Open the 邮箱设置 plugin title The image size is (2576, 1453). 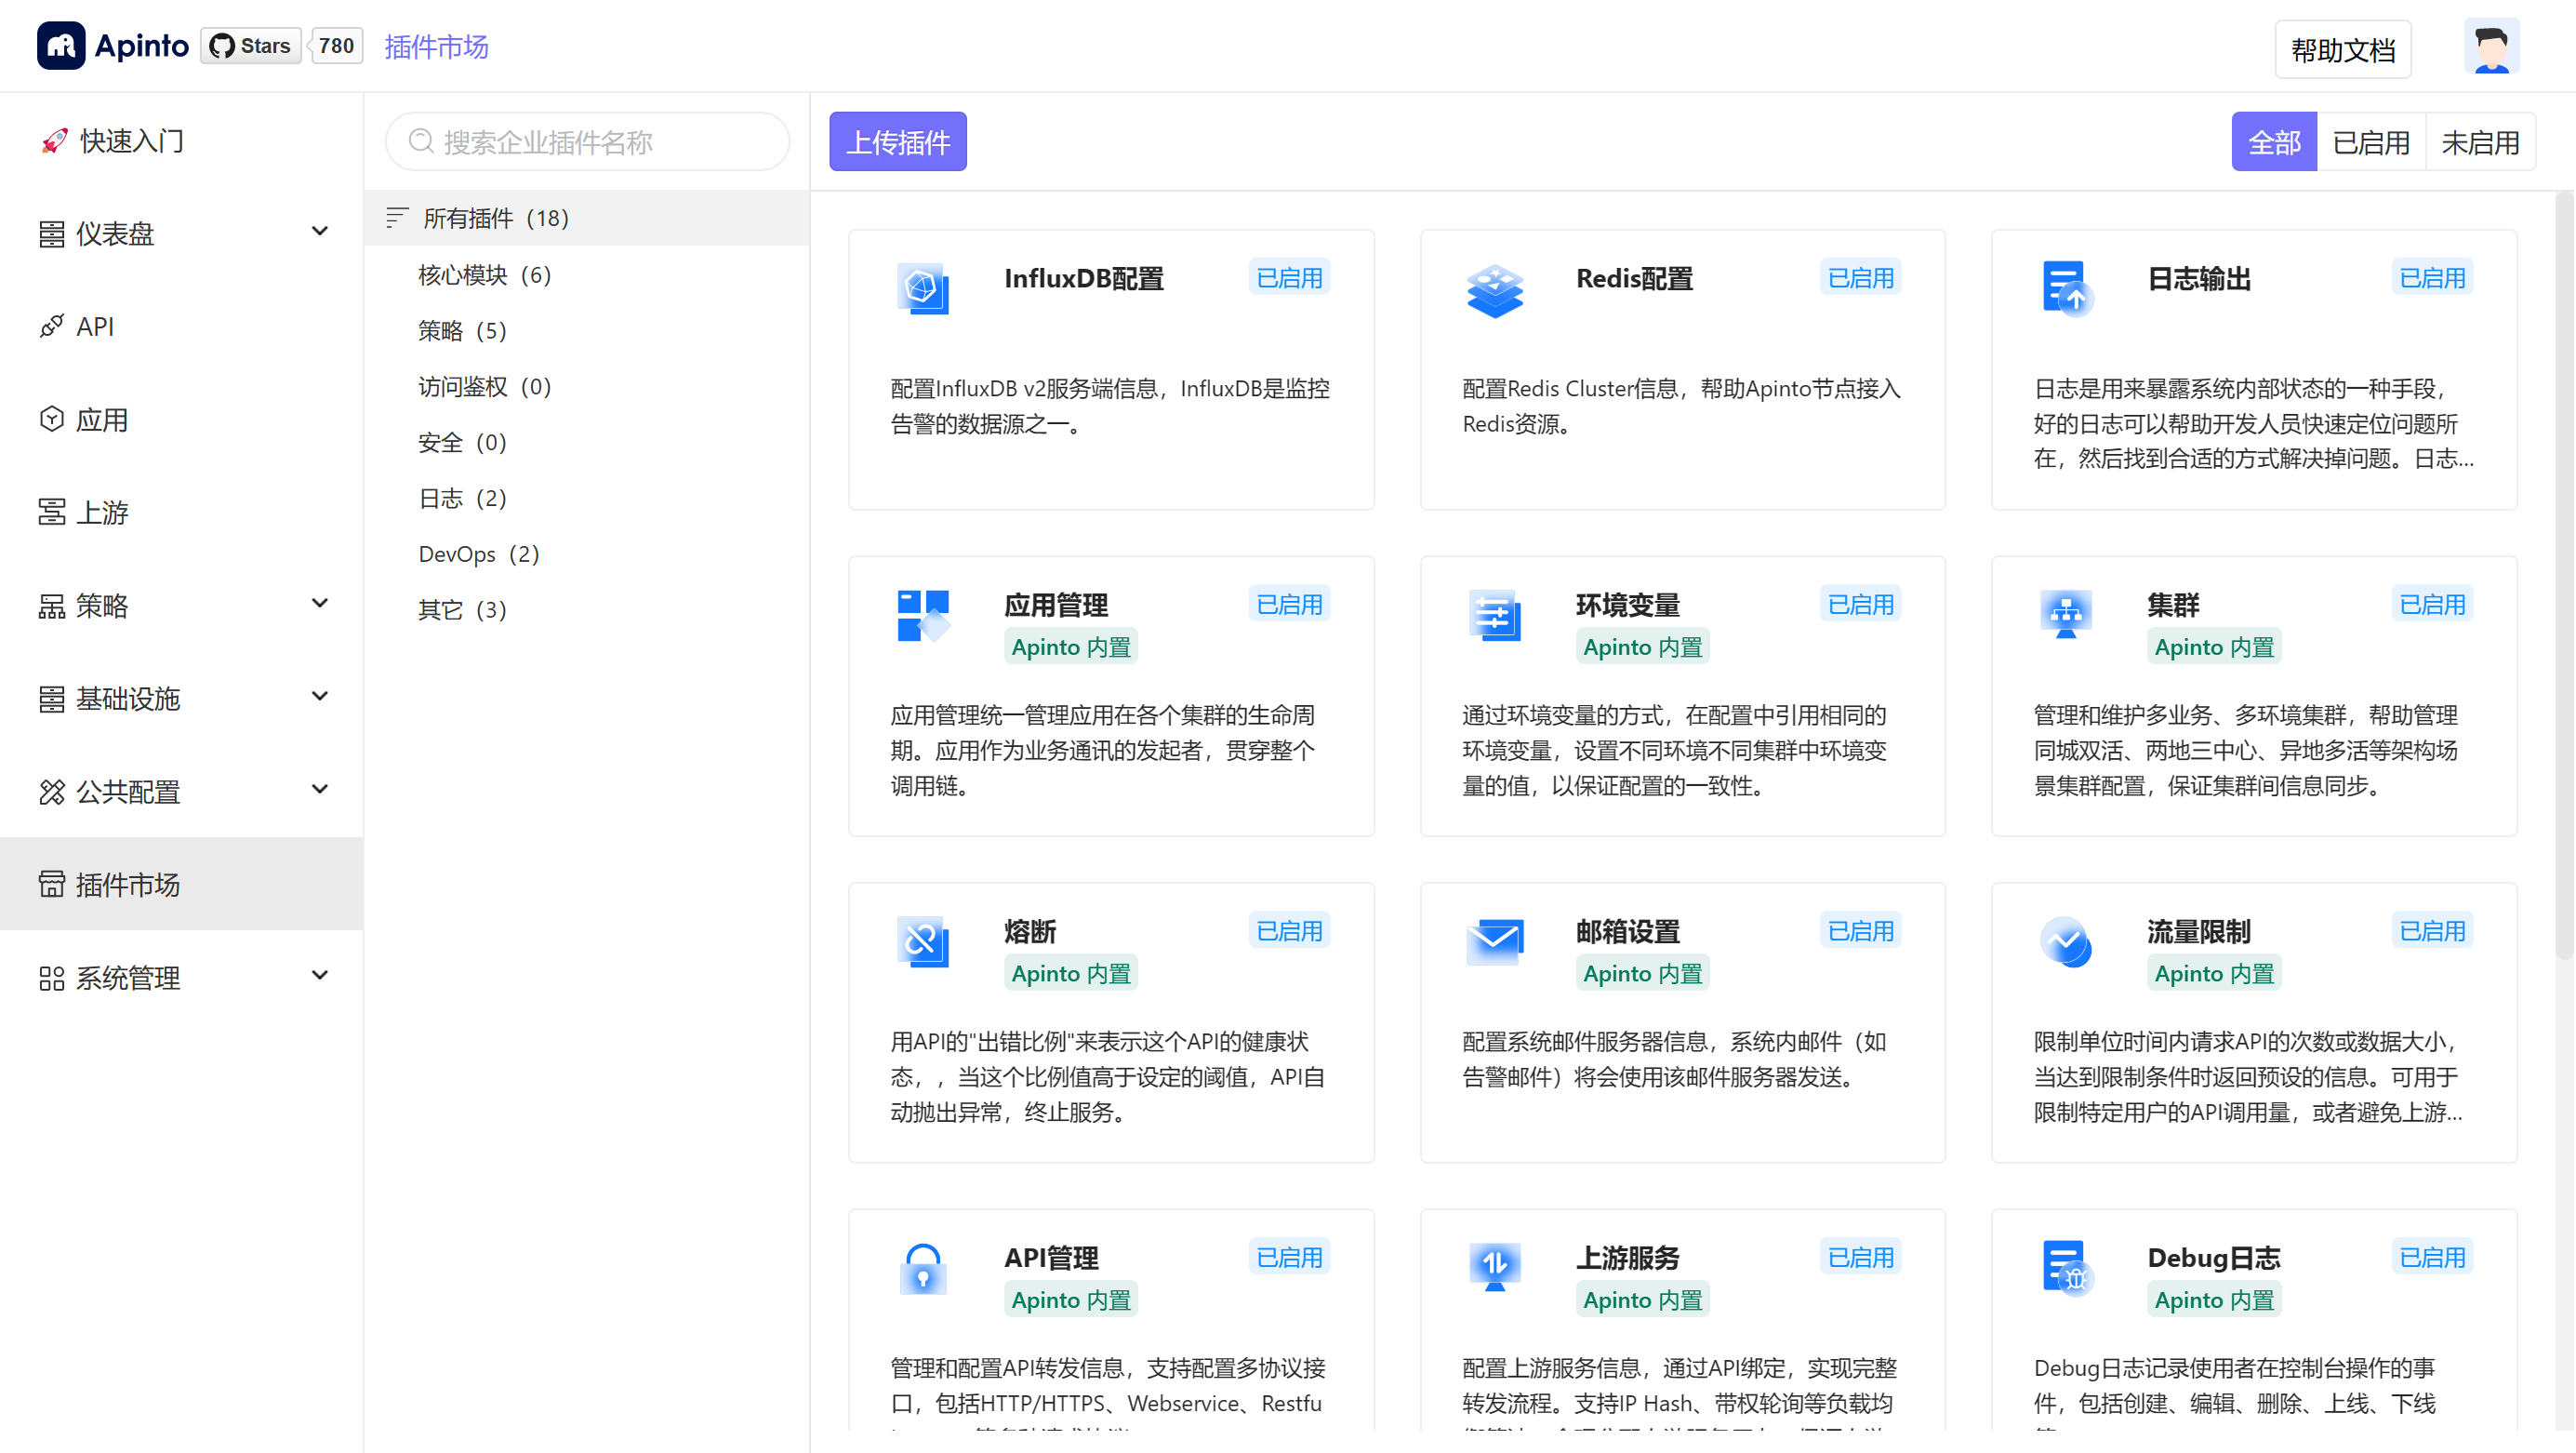[1628, 932]
